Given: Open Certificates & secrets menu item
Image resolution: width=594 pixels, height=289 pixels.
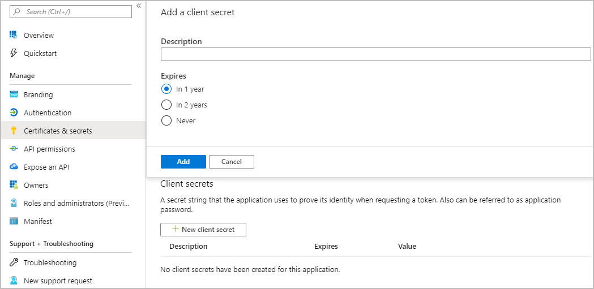Looking at the screenshot, I should pos(58,131).
